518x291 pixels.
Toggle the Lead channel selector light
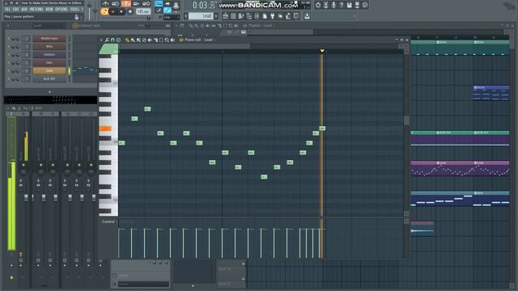pos(70,71)
